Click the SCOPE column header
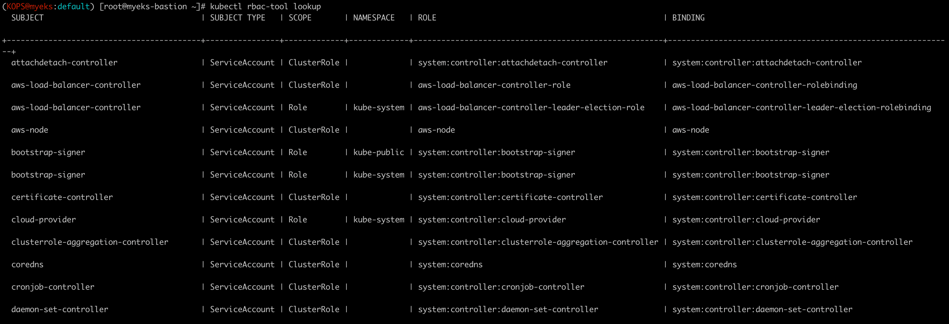The width and height of the screenshot is (949, 324). click(x=300, y=18)
